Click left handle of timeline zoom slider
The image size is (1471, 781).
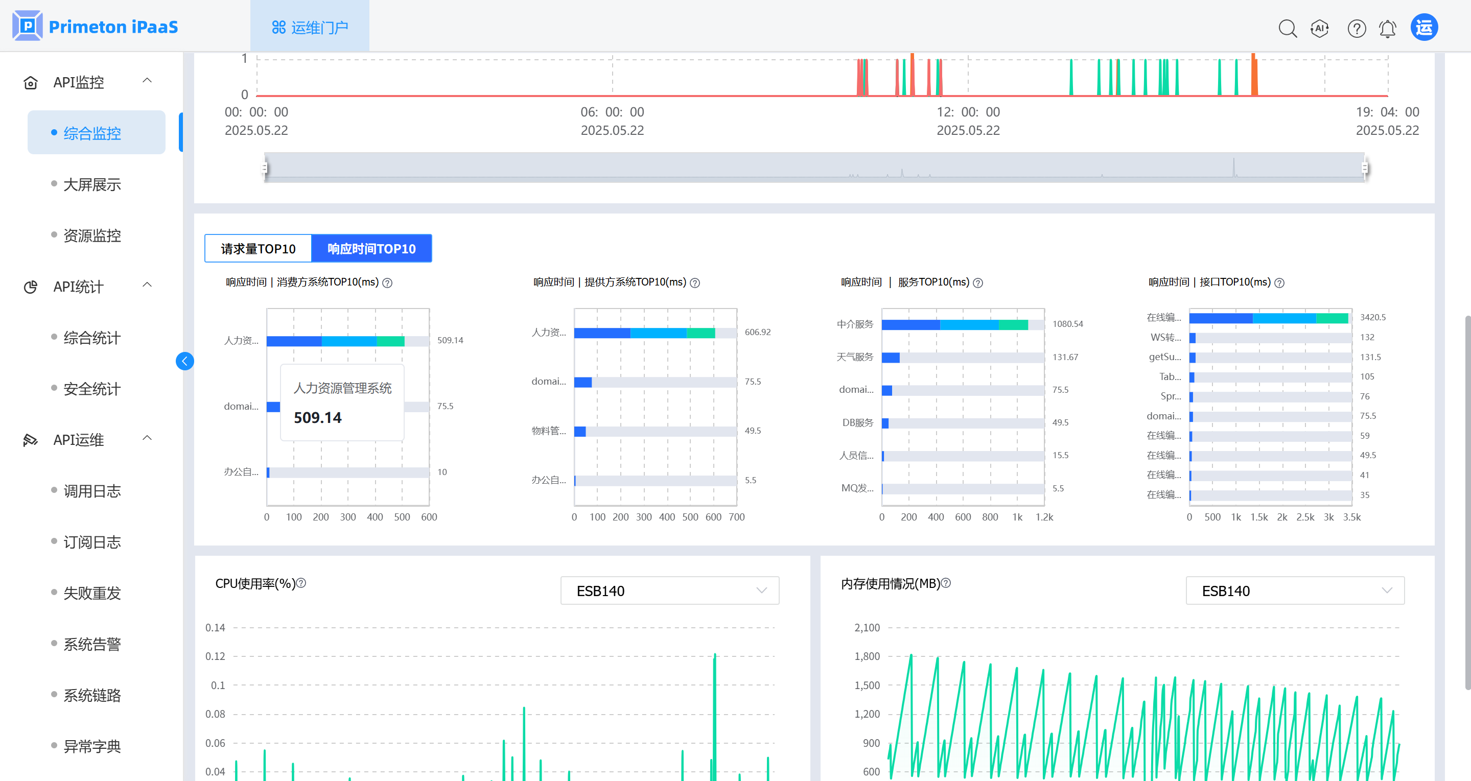click(264, 167)
